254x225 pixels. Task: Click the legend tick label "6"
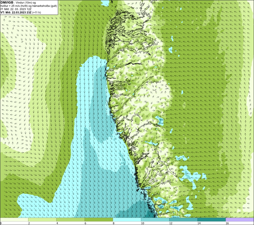point(85,223)
